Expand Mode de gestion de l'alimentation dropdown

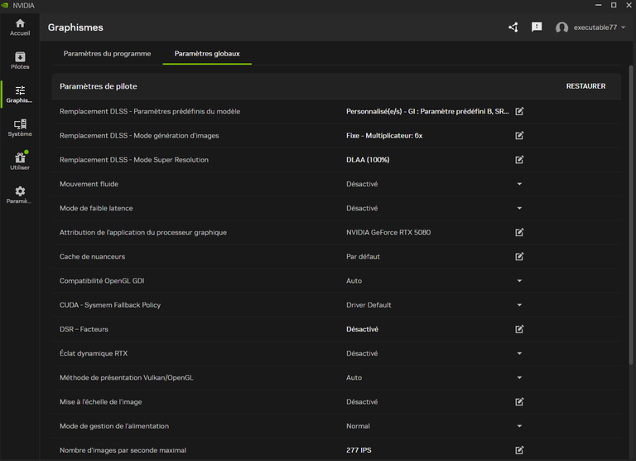click(x=519, y=426)
